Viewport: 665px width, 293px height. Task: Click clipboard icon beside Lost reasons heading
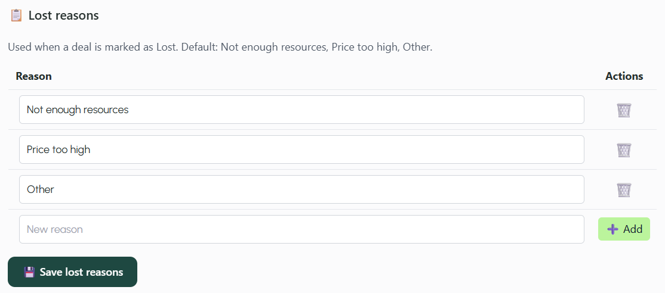(16, 15)
